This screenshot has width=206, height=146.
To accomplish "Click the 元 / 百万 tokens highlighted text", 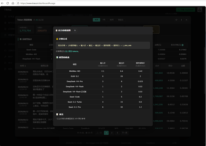I will pyautogui.click(x=72, y=51).
